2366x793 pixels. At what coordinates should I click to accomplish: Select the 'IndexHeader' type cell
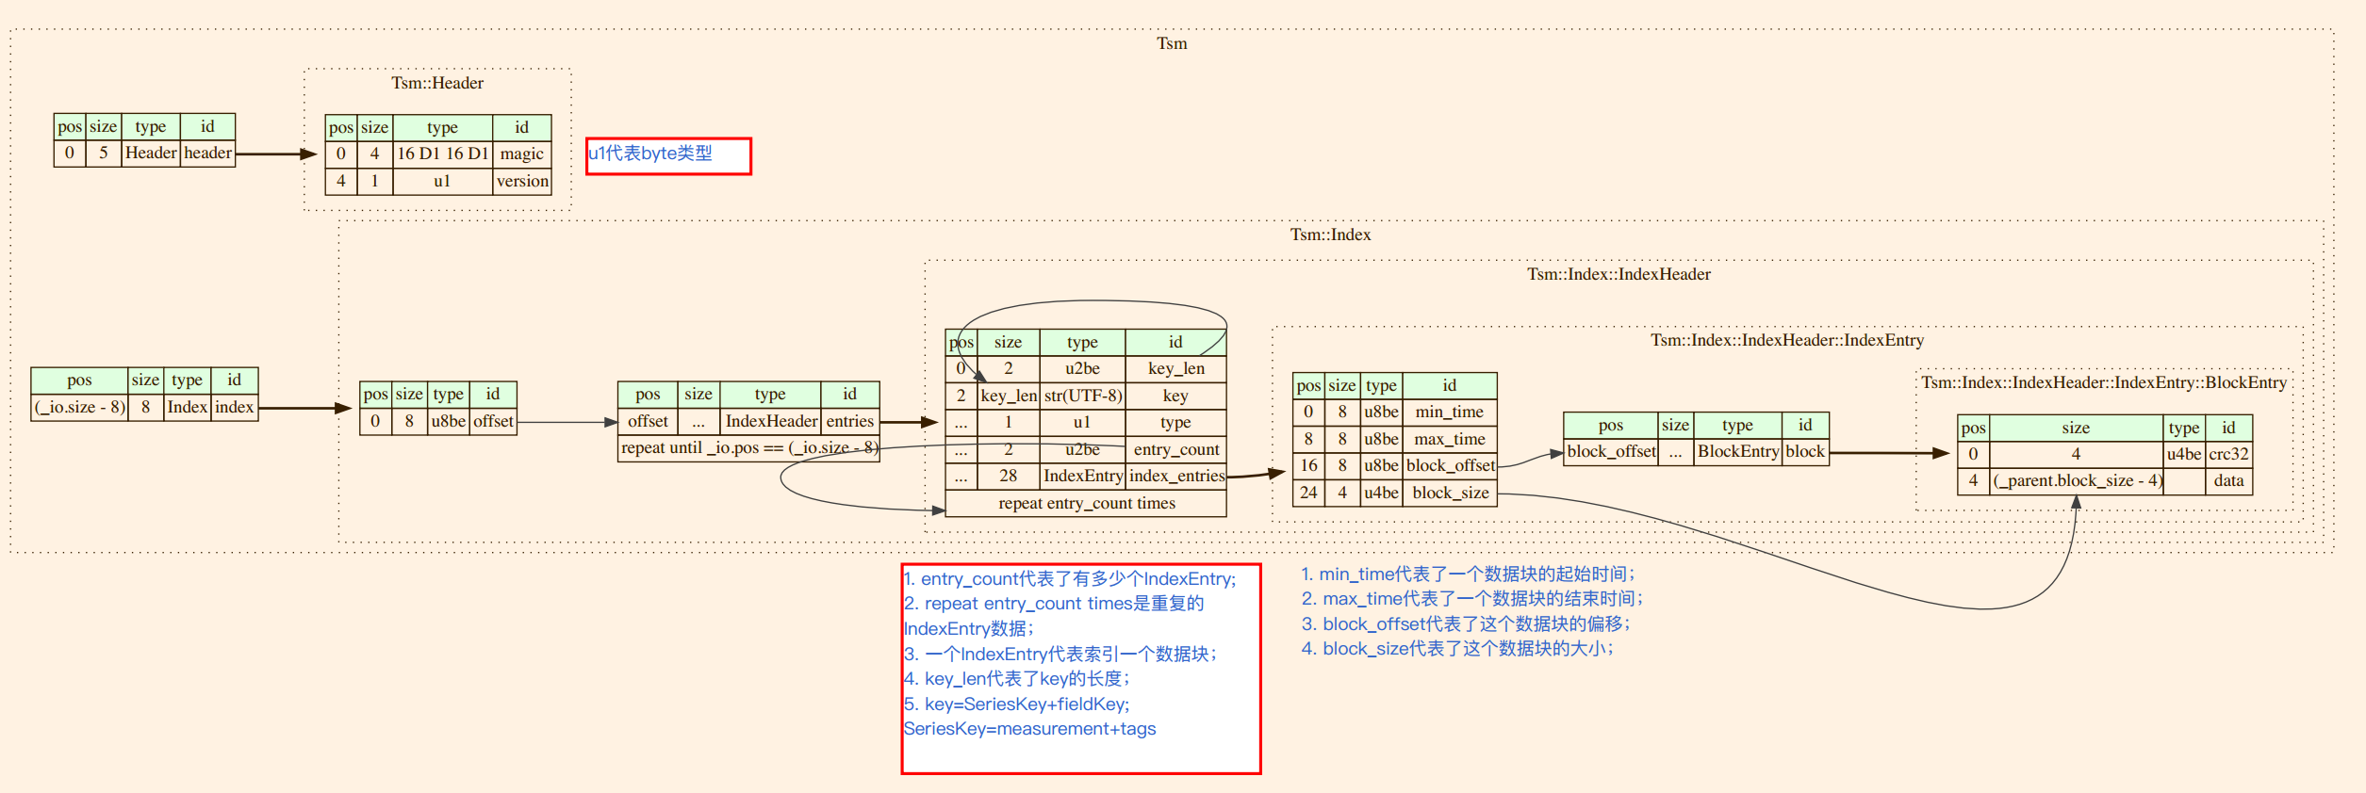pos(771,421)
